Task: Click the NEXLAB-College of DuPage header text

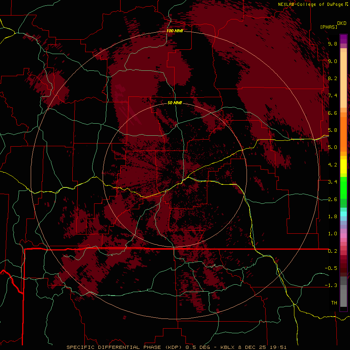Action: point(311,4)
